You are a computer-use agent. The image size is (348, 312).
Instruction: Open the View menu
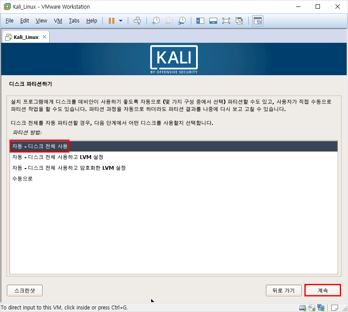(41, 21)
